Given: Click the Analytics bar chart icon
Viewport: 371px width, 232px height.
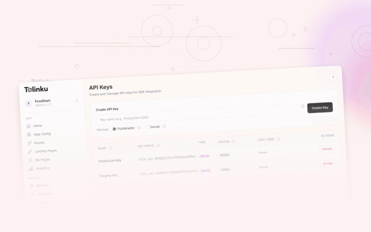Looking at the screenshot, I should pos(31,169).
